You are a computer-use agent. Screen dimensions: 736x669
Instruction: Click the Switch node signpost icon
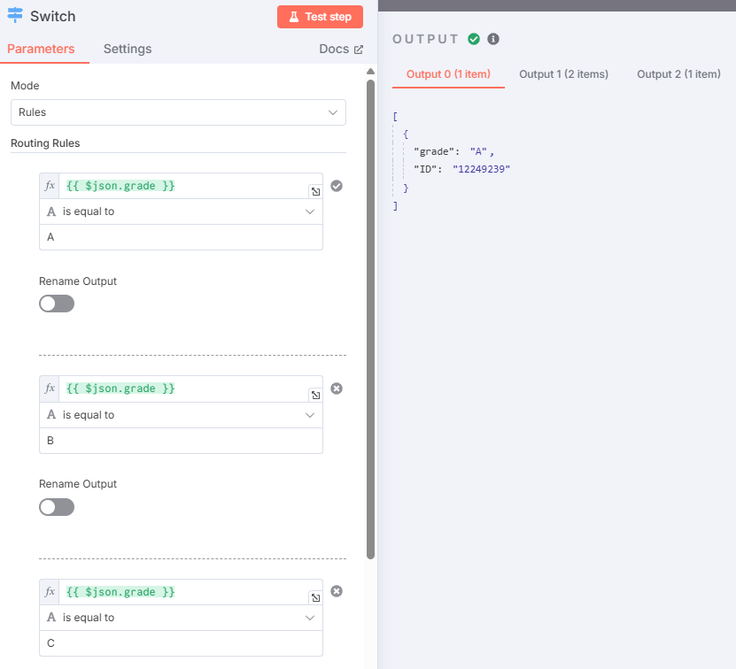coord(15,15)
